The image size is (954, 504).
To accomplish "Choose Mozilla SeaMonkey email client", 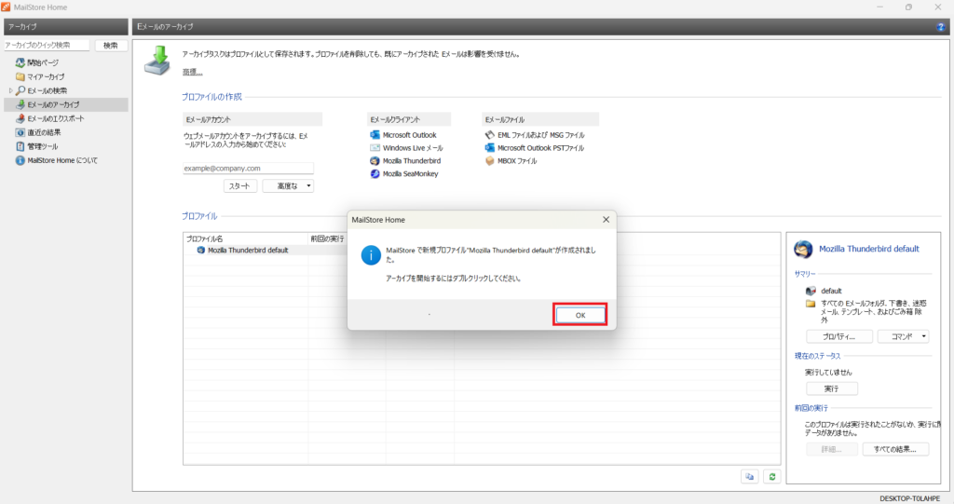I will [x=411, y=173].
